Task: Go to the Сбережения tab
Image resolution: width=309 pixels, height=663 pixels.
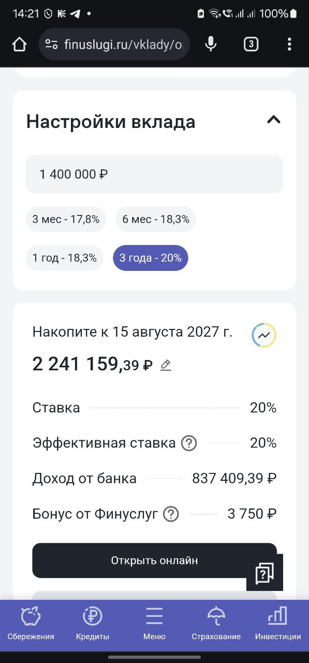Action: pos(31,624)
